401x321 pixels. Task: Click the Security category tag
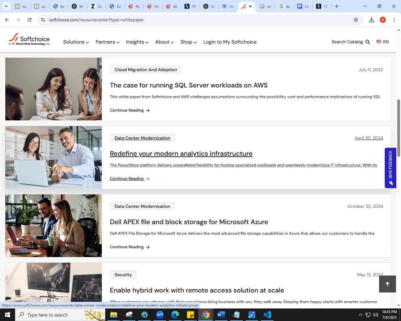pyautogui.click(x=123, y=275)
